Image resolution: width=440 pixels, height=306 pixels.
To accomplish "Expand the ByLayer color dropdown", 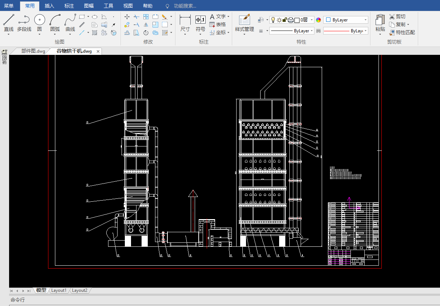I will click(x=365, y=20).
